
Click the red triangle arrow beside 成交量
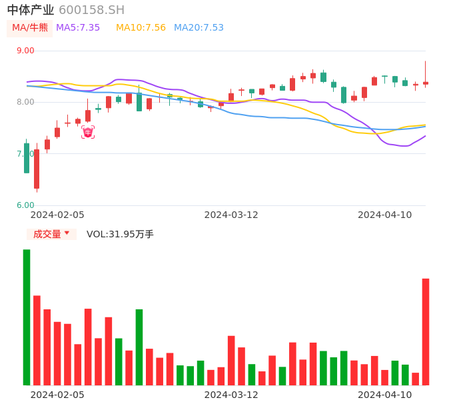[67, 233]
